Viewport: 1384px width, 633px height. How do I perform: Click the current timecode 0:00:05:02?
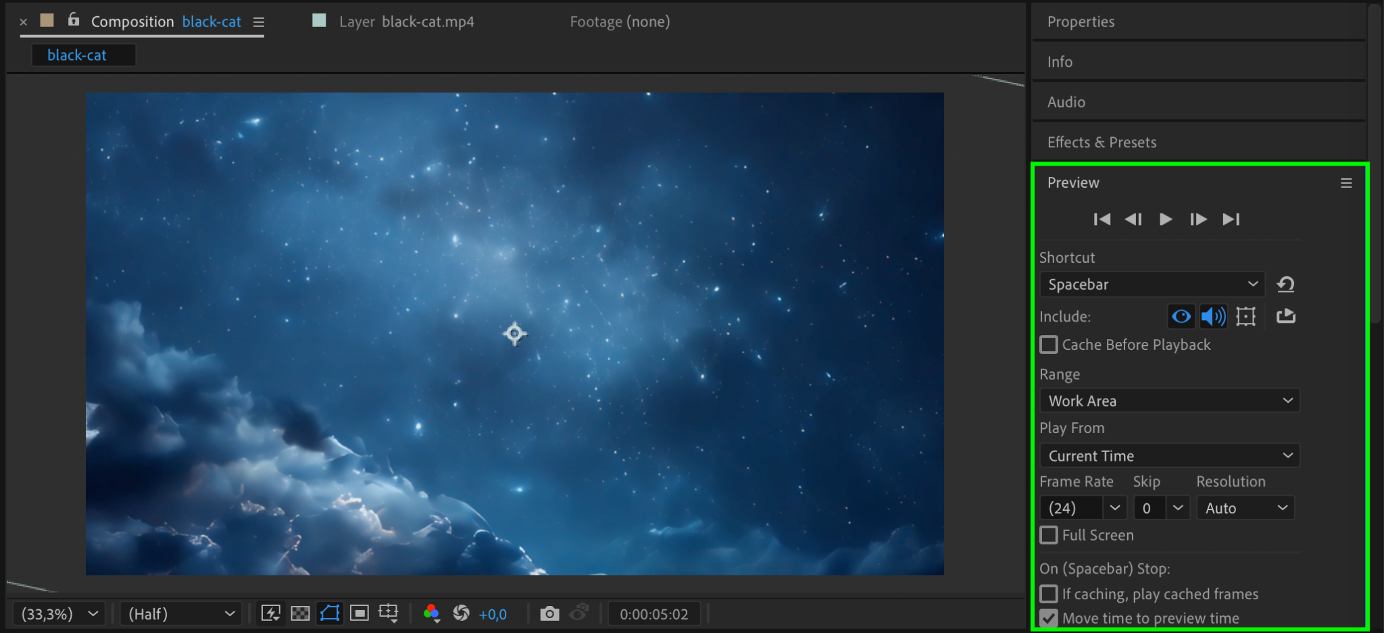pyautogui.click(x=653, y=614)
